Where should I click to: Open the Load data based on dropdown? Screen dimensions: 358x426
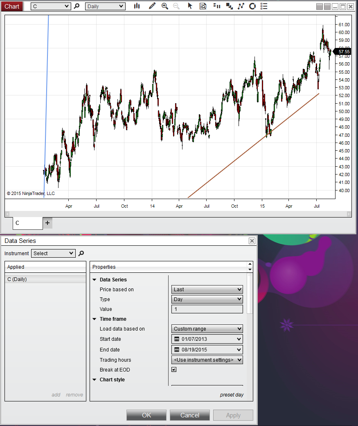(207, 329)
